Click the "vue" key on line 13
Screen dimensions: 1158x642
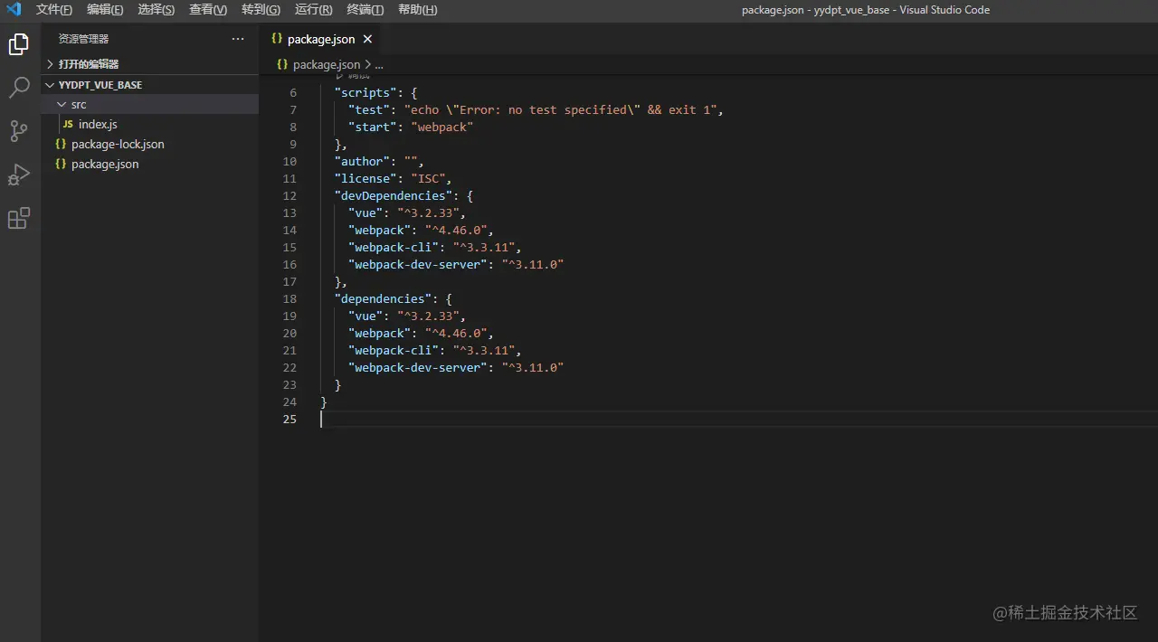point(365,212)
